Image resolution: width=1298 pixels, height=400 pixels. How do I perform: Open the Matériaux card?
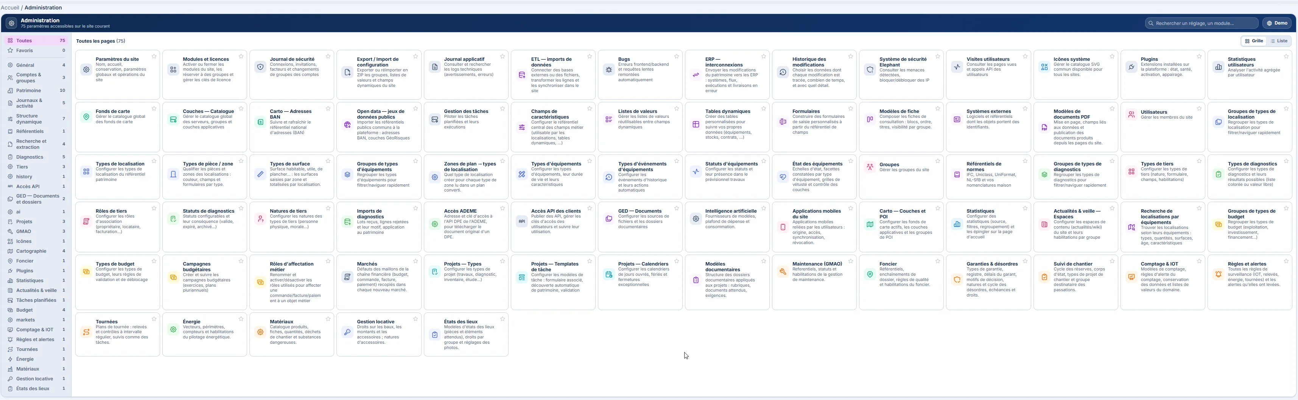point(292,335)
